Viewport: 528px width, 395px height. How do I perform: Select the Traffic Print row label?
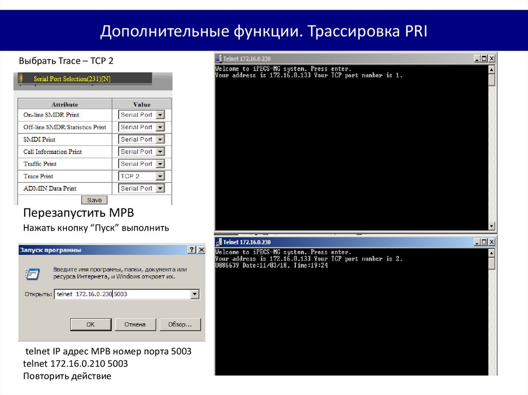coord(40,164)
